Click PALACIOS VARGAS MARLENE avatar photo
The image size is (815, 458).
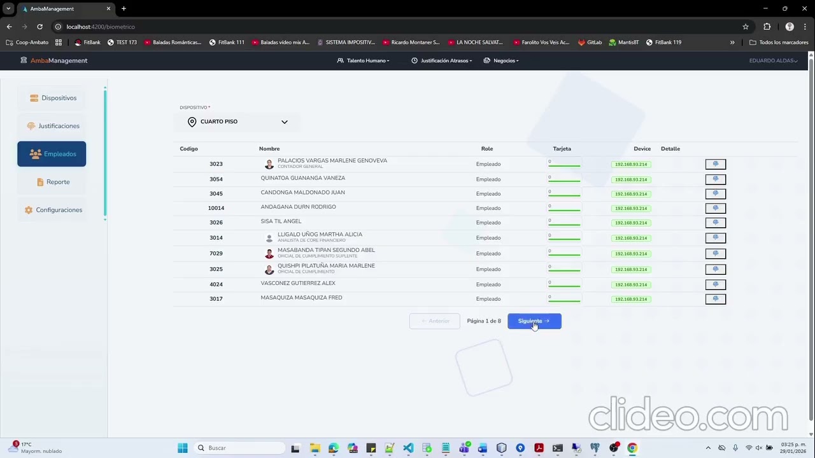(x=269, y=164)
